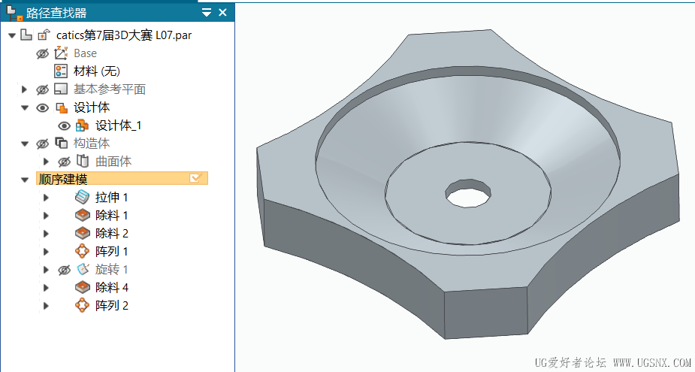Click the 3D model's center hole
This screenshot has width=695, height=372.
[x=469, y=194]
